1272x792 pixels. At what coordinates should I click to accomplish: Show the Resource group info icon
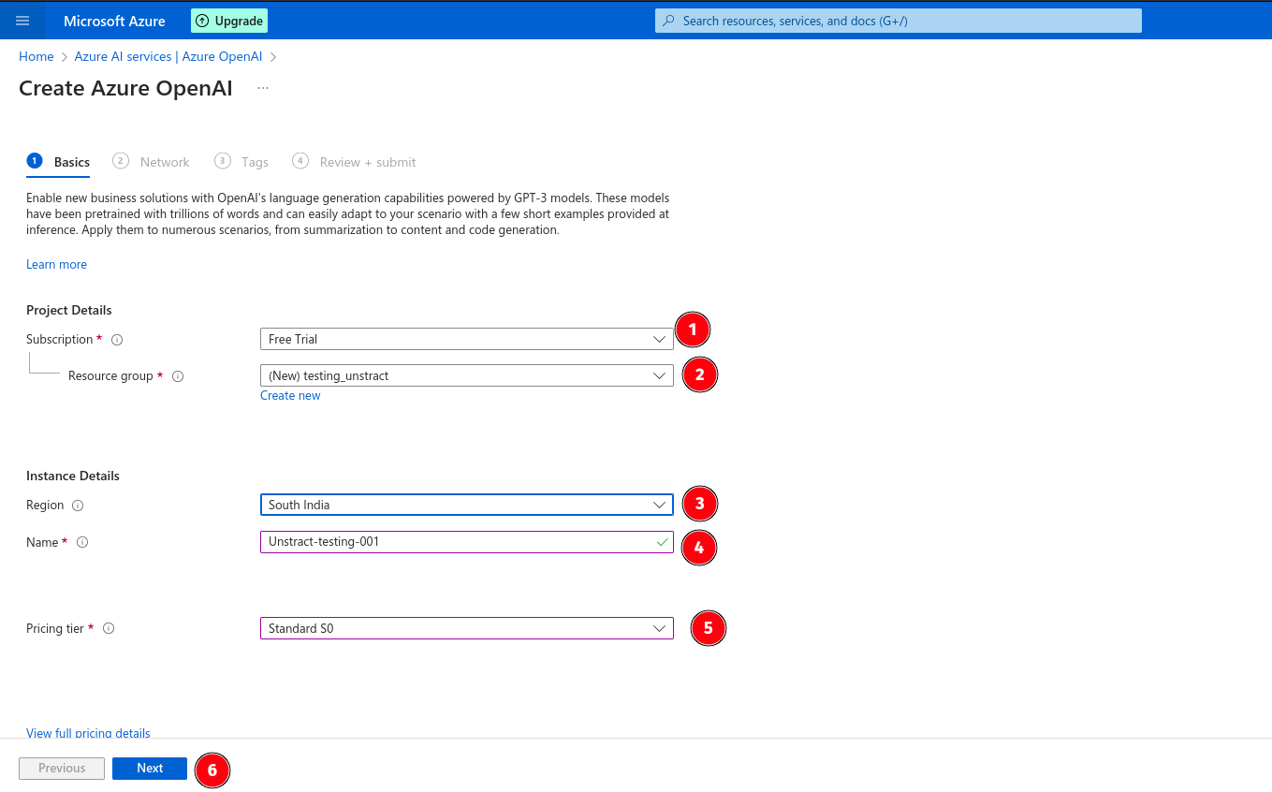[178, 376]
